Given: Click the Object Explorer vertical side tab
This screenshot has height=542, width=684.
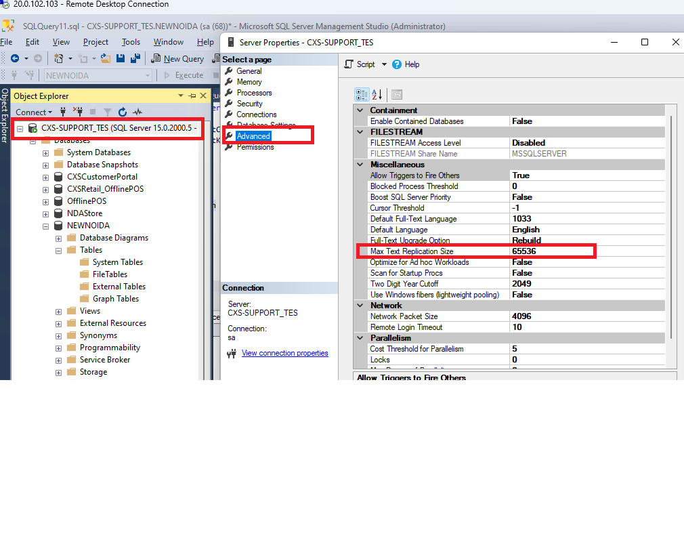Looking at the screenshot, I should 5,115.
